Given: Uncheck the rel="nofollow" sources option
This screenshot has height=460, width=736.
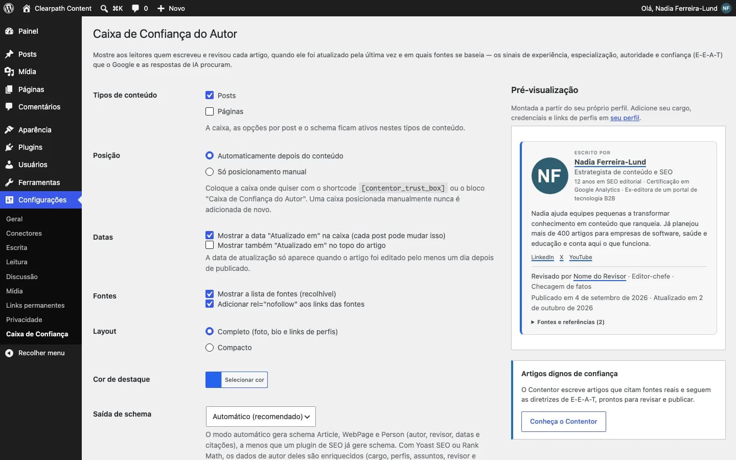Looking at the screenshot, I should (210, 304).
